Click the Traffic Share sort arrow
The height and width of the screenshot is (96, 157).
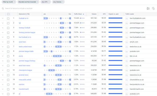pos(83,14)
